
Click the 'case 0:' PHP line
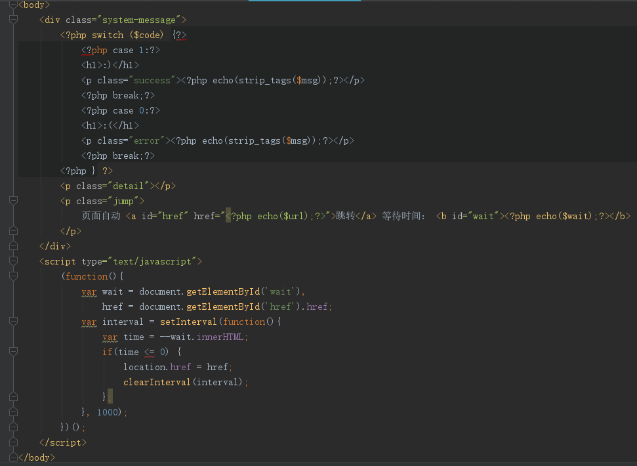click(x=121, y=110)
